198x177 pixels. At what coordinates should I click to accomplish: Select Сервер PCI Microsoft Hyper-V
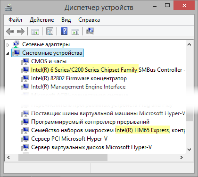69,139
